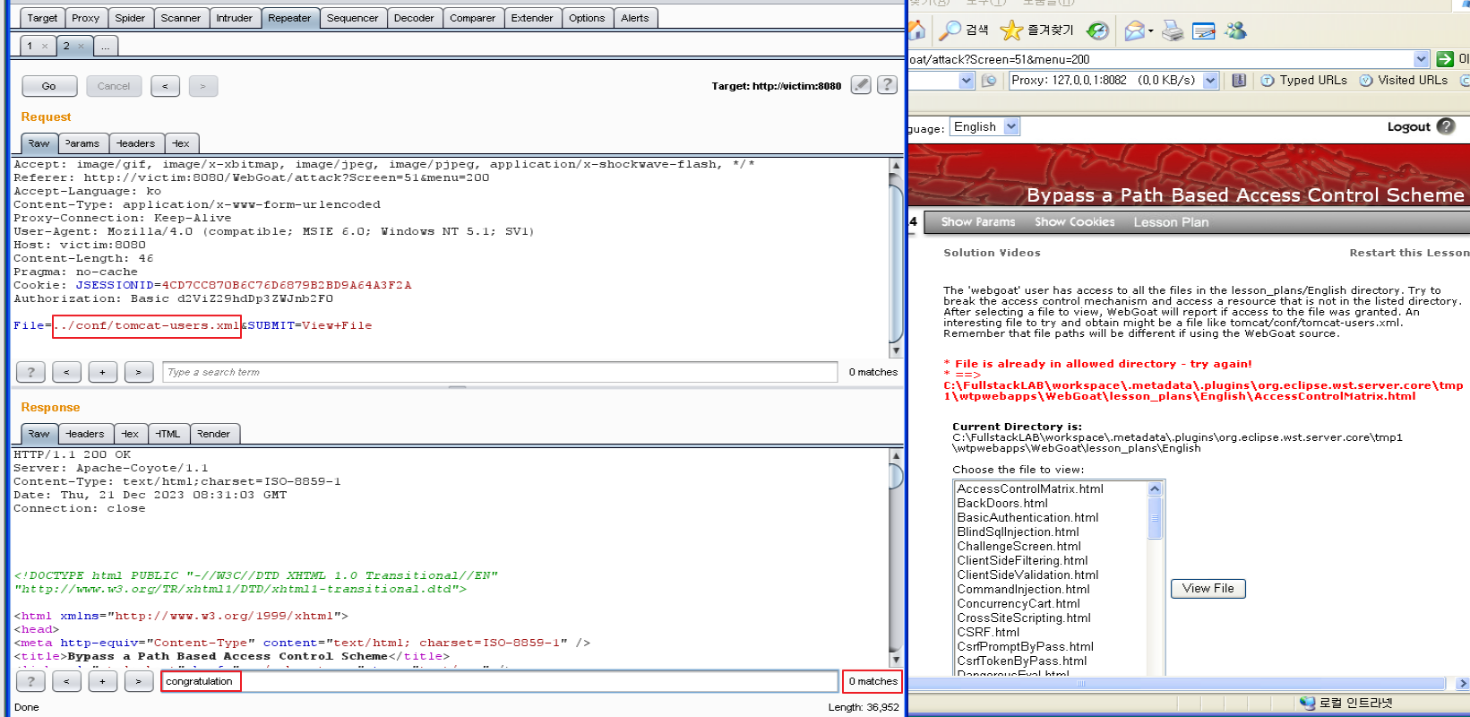Click the small icon left of Proxy field
The width and height of the screenshot is (1470, 717).
tap(989, 81)
